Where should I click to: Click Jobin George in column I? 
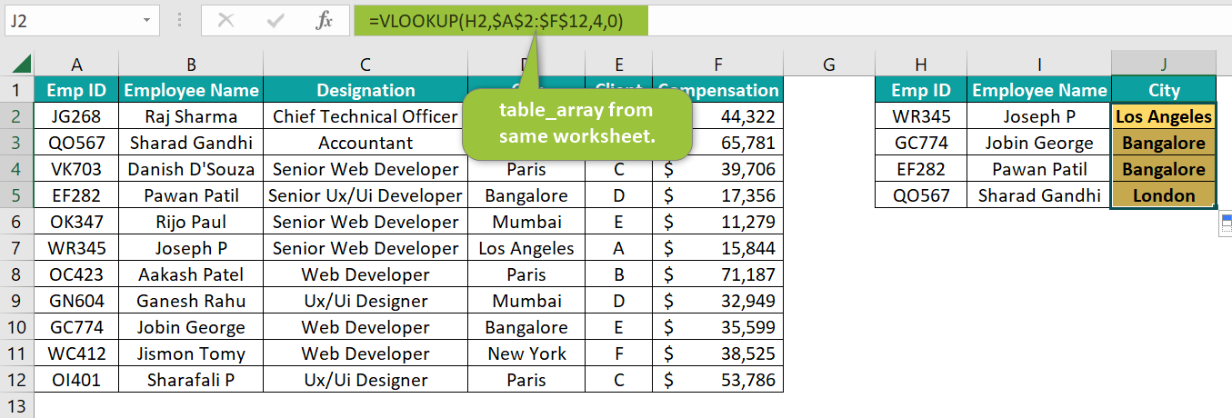pos(1039,143)
